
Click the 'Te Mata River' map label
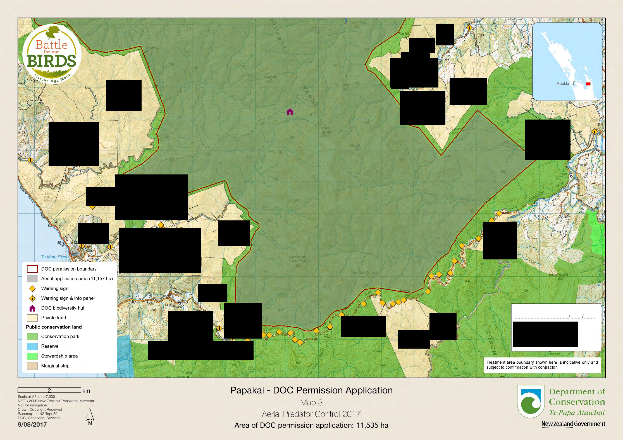tap(54, 257)
